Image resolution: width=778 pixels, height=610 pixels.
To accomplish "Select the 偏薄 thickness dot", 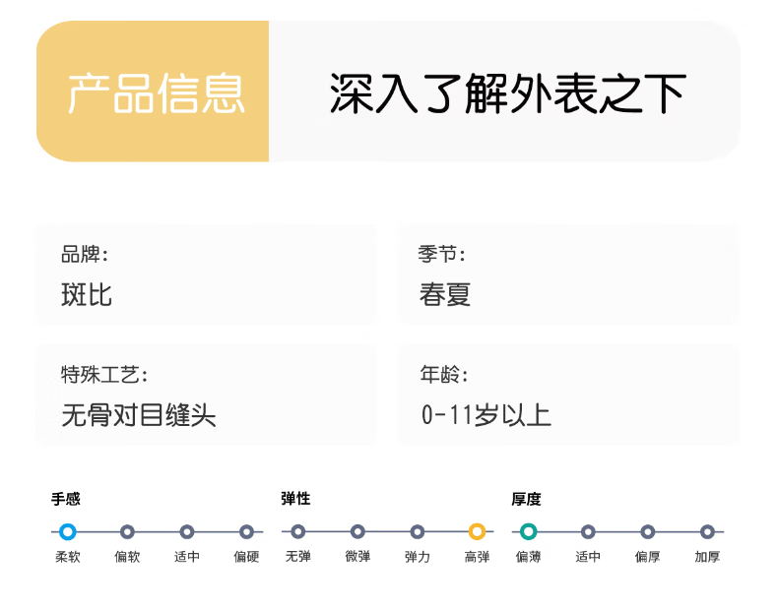I will (529, 532).
